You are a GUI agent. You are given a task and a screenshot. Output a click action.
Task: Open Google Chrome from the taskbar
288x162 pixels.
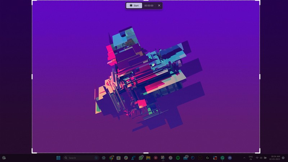pyautogui.click(x=111, y=158)
